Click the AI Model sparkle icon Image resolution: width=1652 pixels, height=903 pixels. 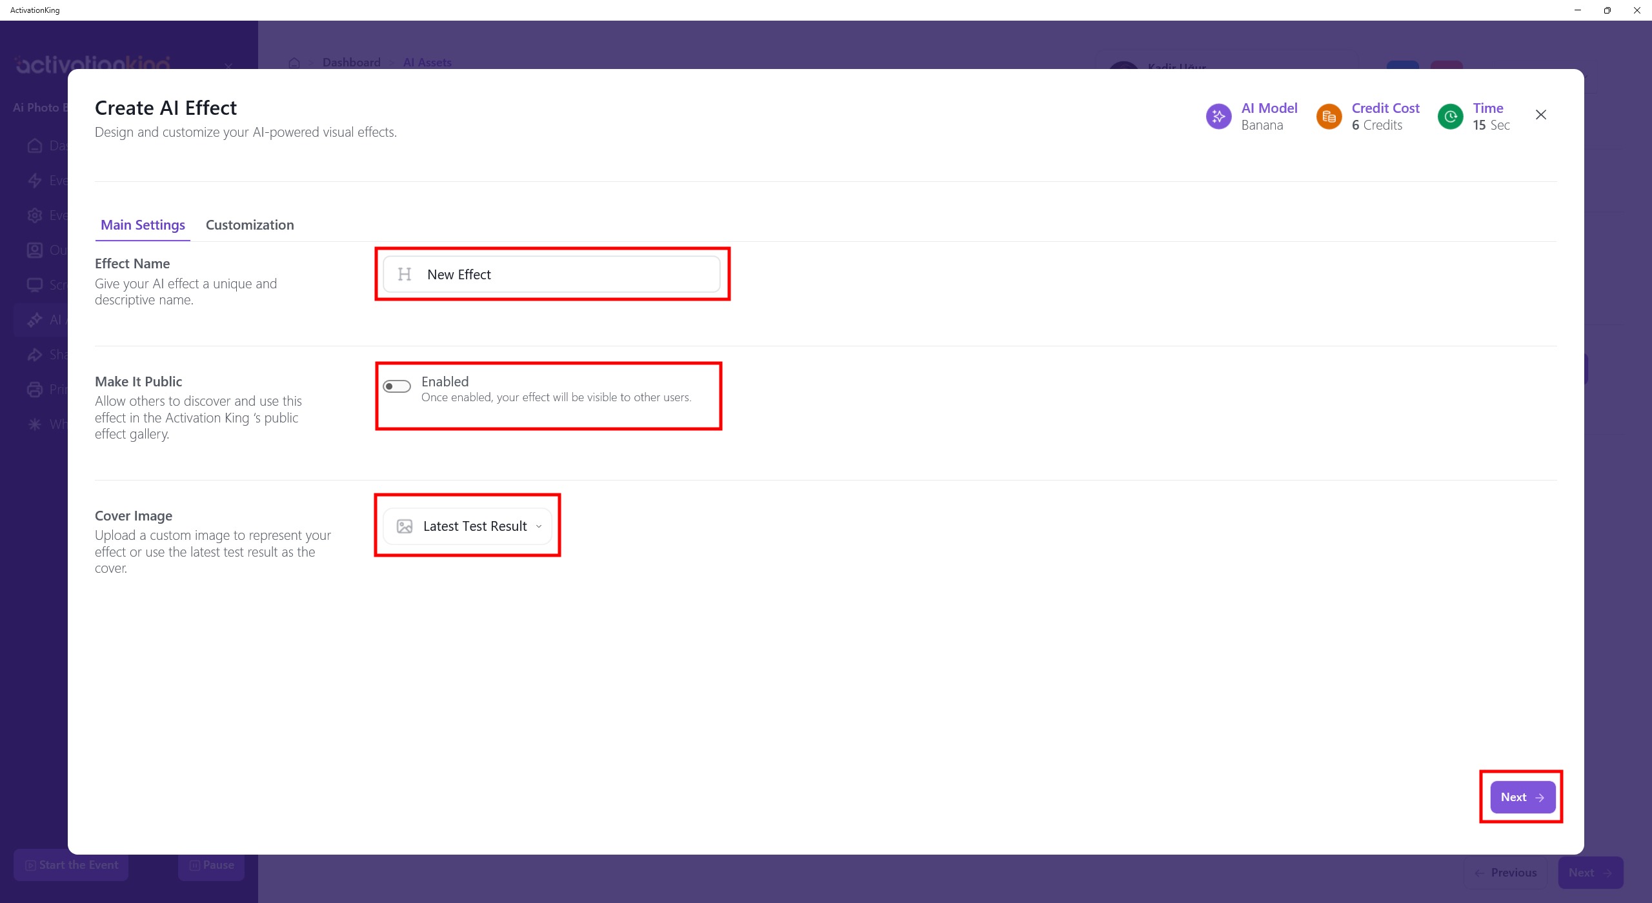[x=1218, y=117]
